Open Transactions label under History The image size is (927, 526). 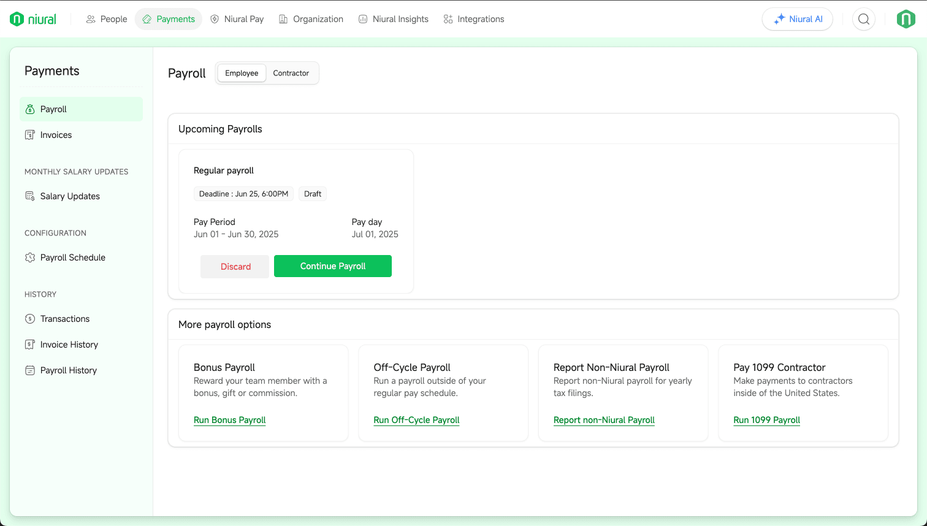[x=65, y=319]
